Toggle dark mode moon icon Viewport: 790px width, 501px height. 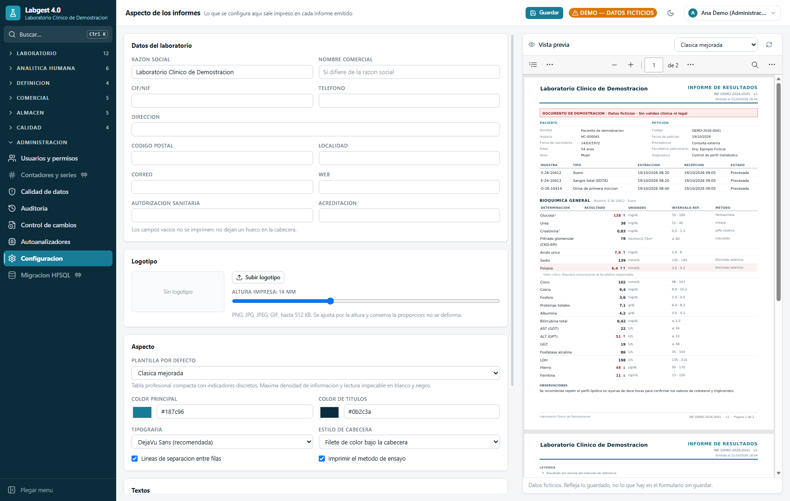pyautogui.click(x=671, y=13)
